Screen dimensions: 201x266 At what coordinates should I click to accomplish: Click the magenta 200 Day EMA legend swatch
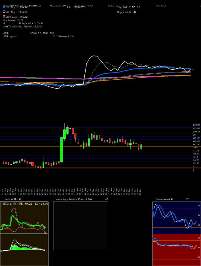[x=4, y=16]
